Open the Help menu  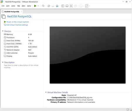coord(29,6)
